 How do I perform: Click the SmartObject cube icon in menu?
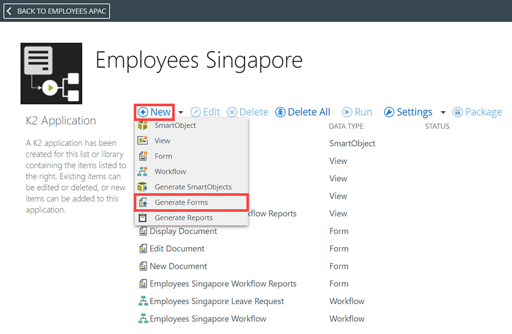tap(143, 125)
